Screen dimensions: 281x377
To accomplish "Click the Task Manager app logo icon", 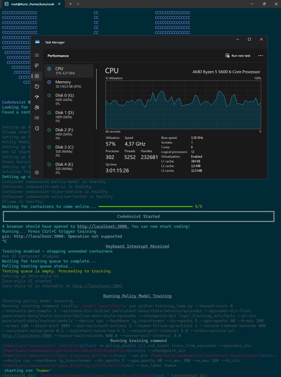I will (37, 42).
